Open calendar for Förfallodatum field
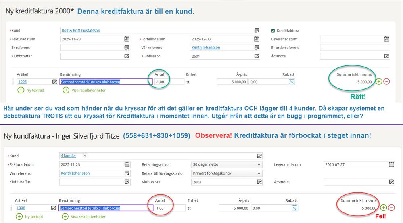 pos(257,39)
